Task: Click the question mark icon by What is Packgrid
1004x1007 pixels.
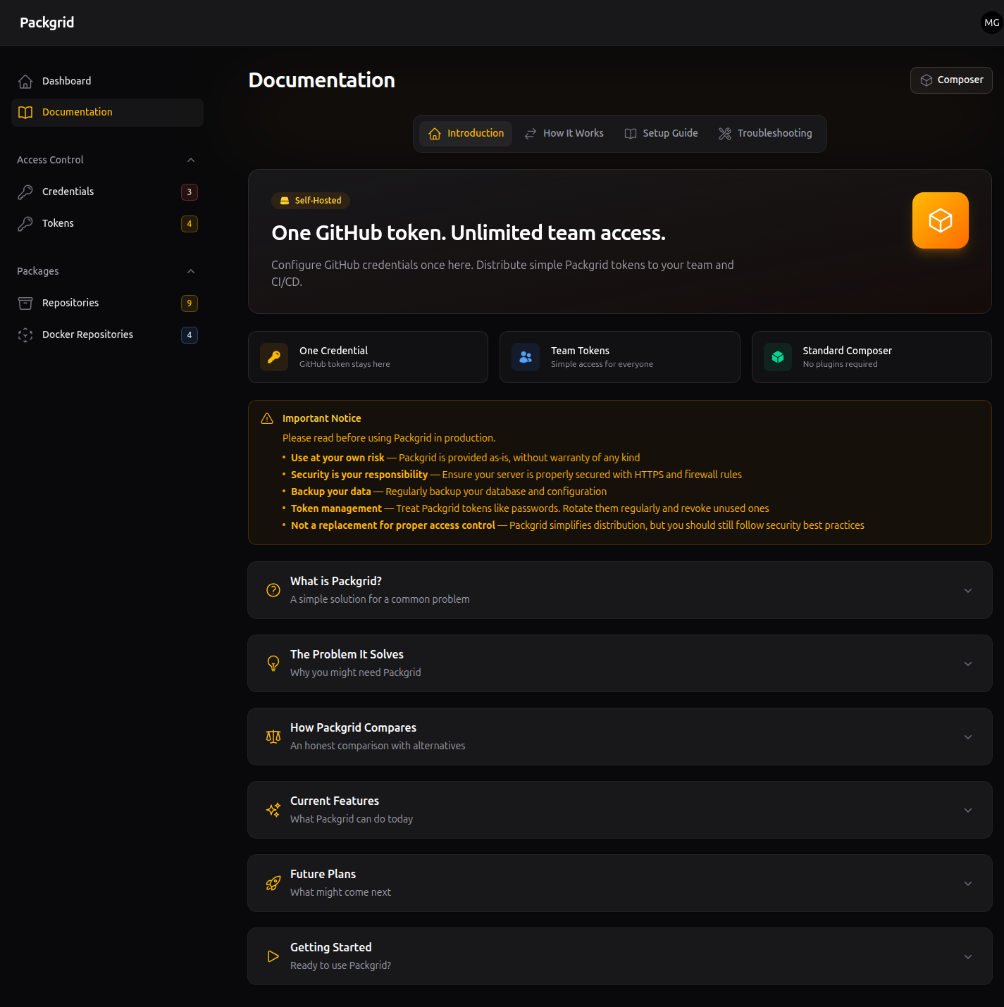Action: (x=273, y=590)
